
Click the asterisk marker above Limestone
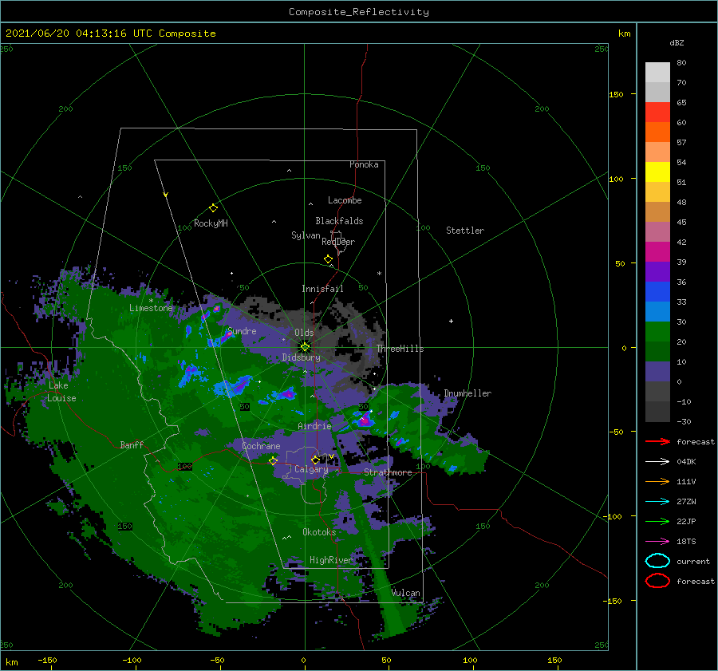[151, 301]
